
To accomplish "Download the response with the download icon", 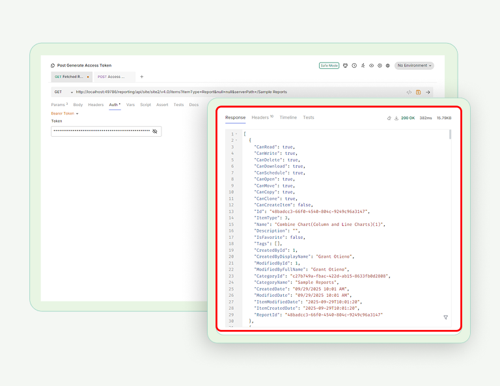I will (x=396, y=118).
